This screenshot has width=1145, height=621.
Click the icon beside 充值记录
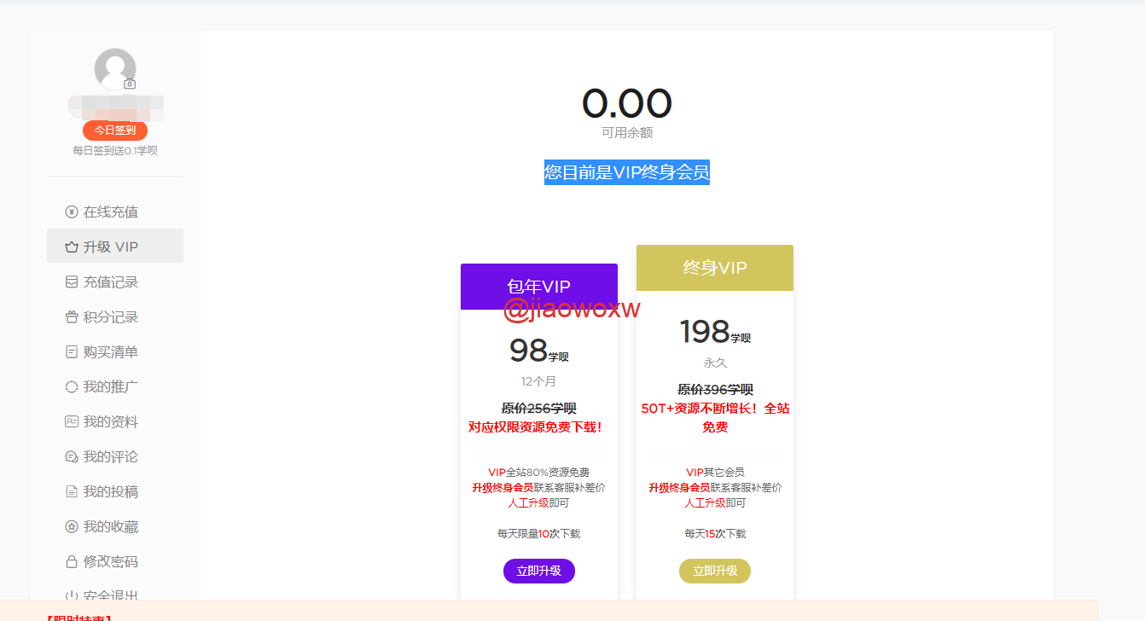click(72, 281)
